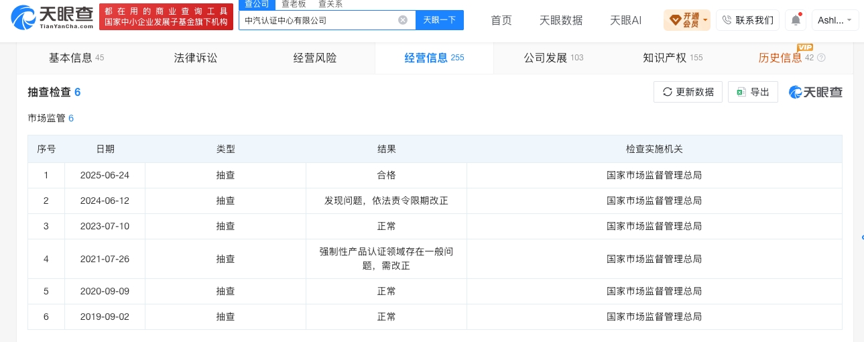Click the red 都在用的商业查询工具 banner
This screenshot has height=342, width=864.
pyautogui.click(x=166, y=17)
